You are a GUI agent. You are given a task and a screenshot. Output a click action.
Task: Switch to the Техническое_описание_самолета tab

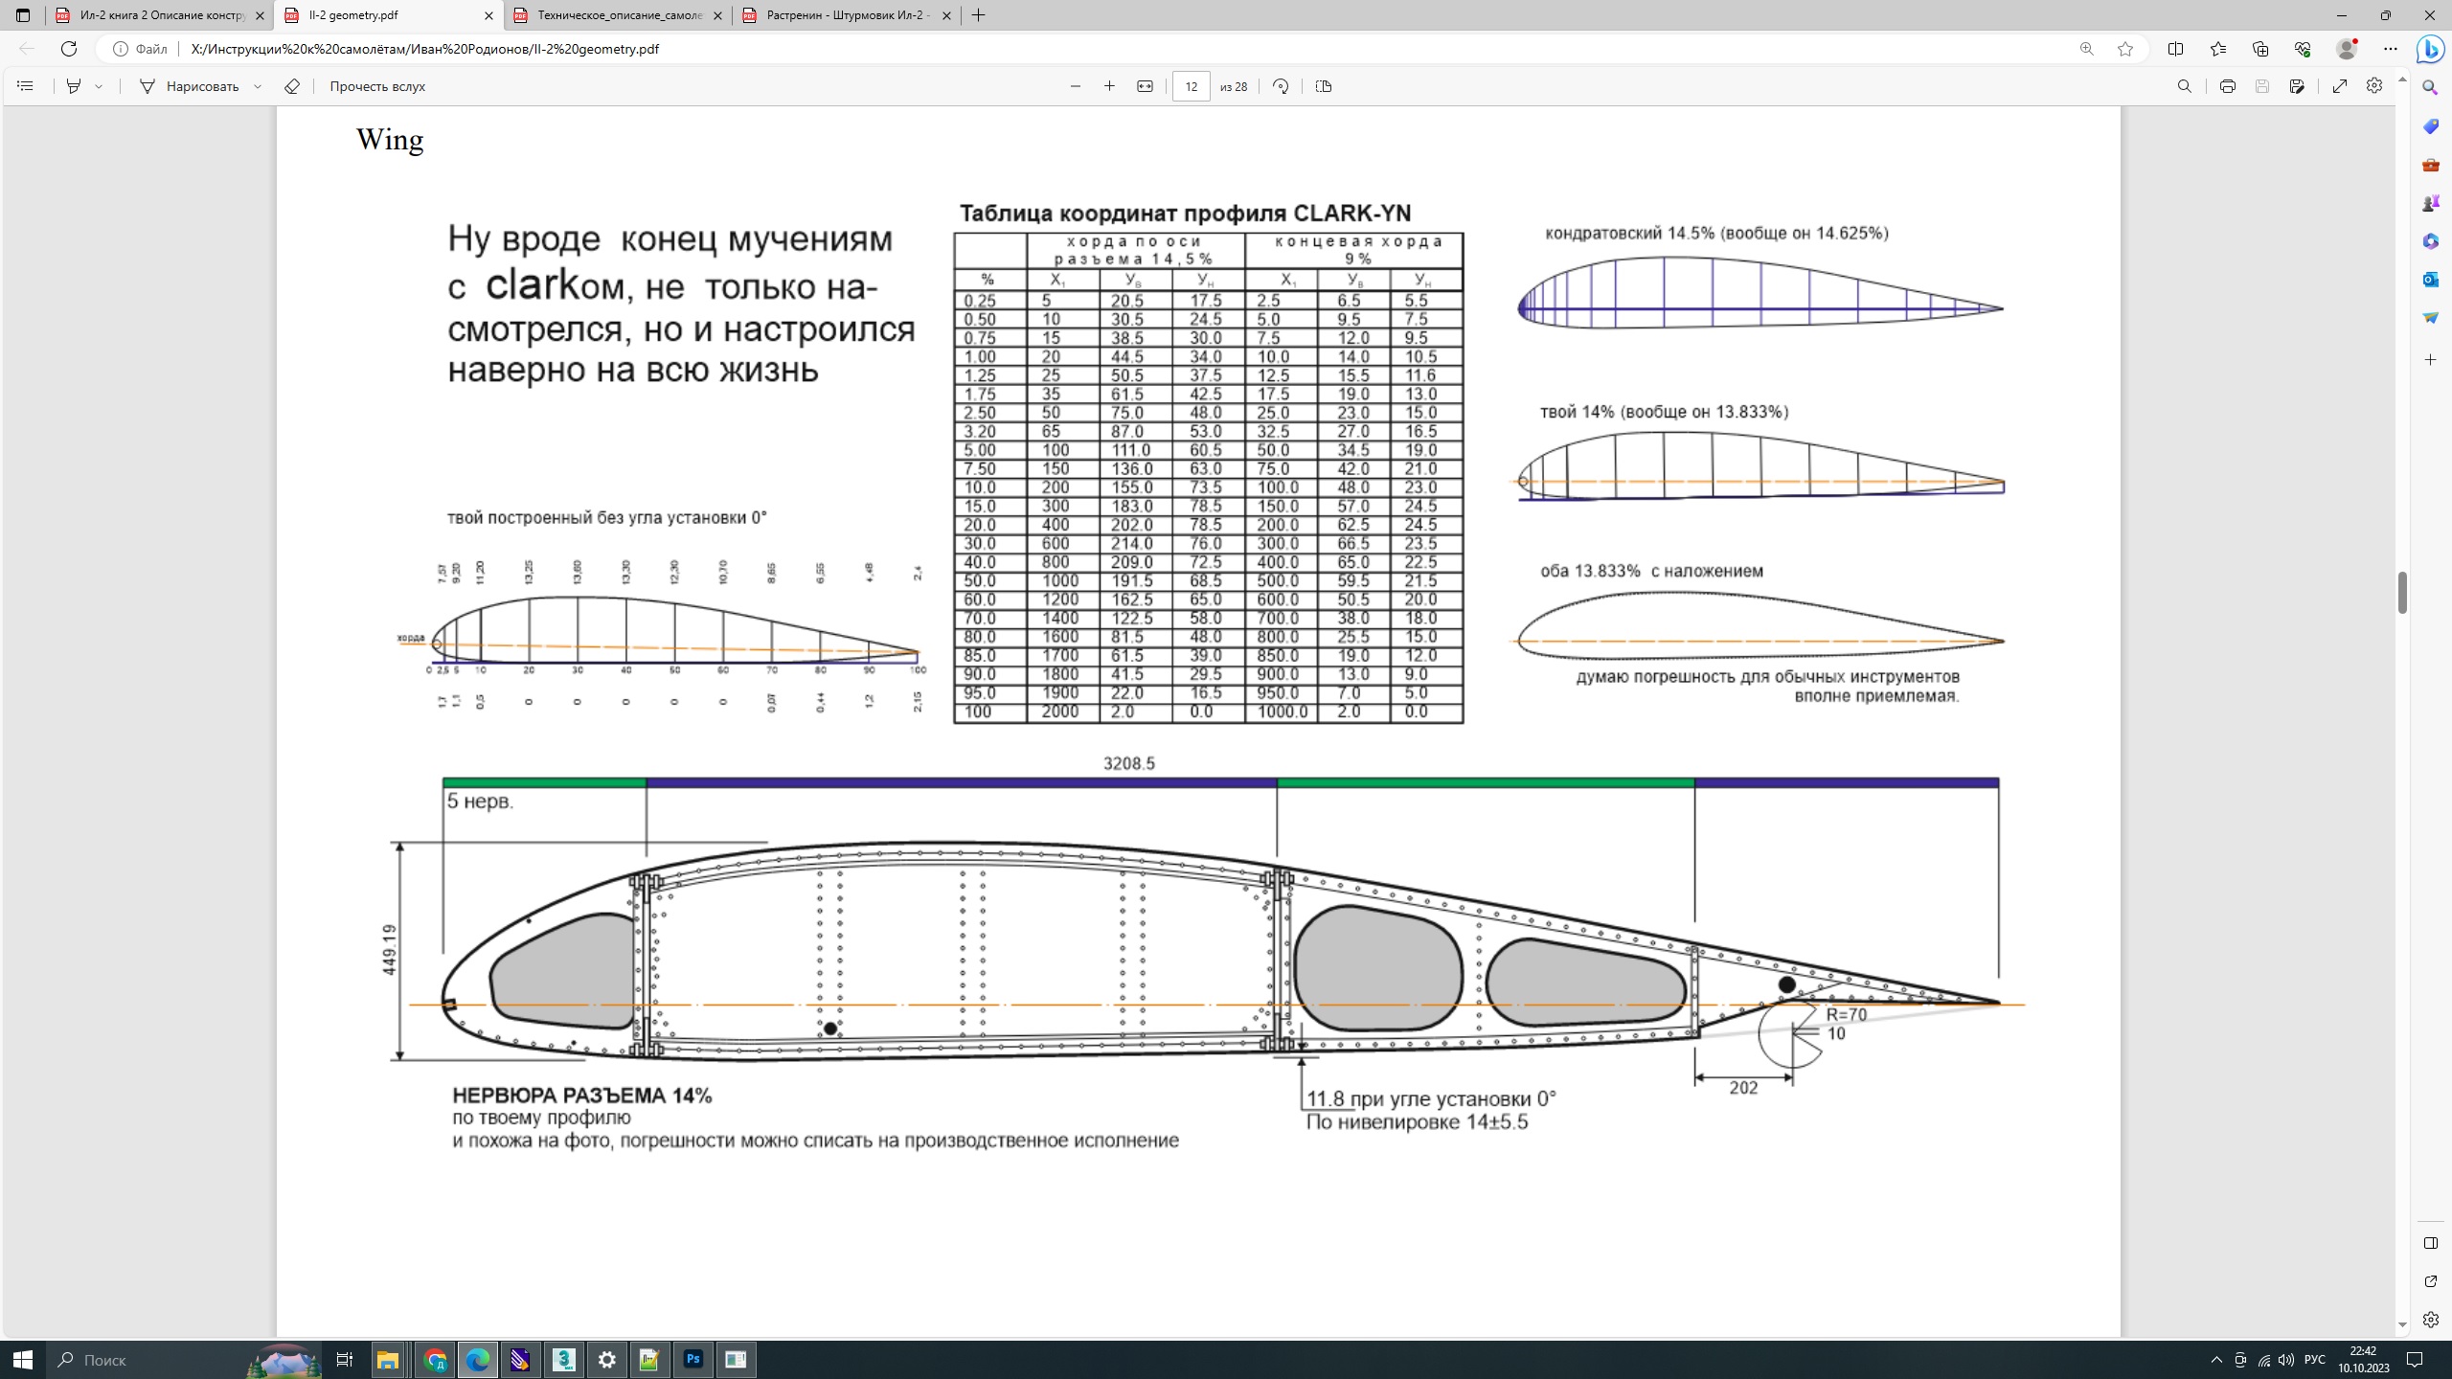pos(619,15)
